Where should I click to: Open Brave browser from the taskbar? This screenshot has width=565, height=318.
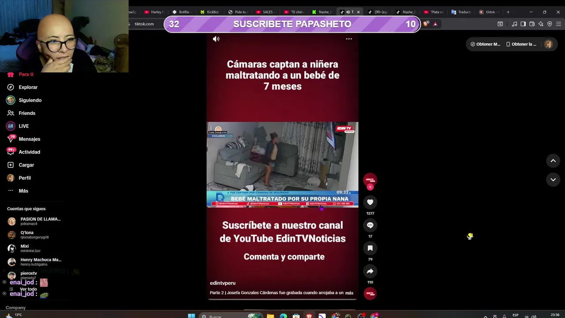pyautogui.click(x=309, y=315)
